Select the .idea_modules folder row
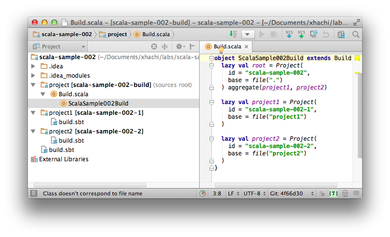 [x=114, y=76]
